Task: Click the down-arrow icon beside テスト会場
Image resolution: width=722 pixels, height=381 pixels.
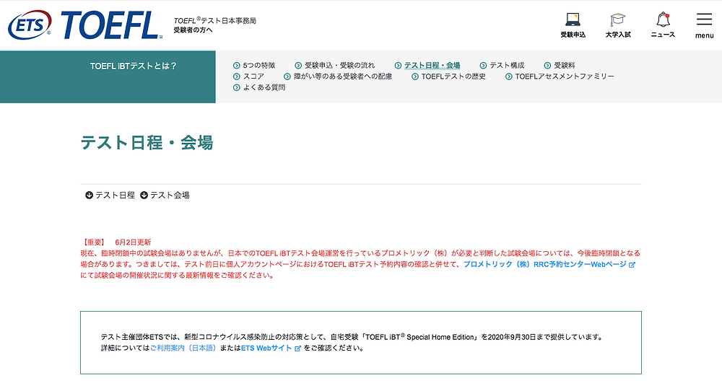Action: pyautogui.click(x=144, y=195)
